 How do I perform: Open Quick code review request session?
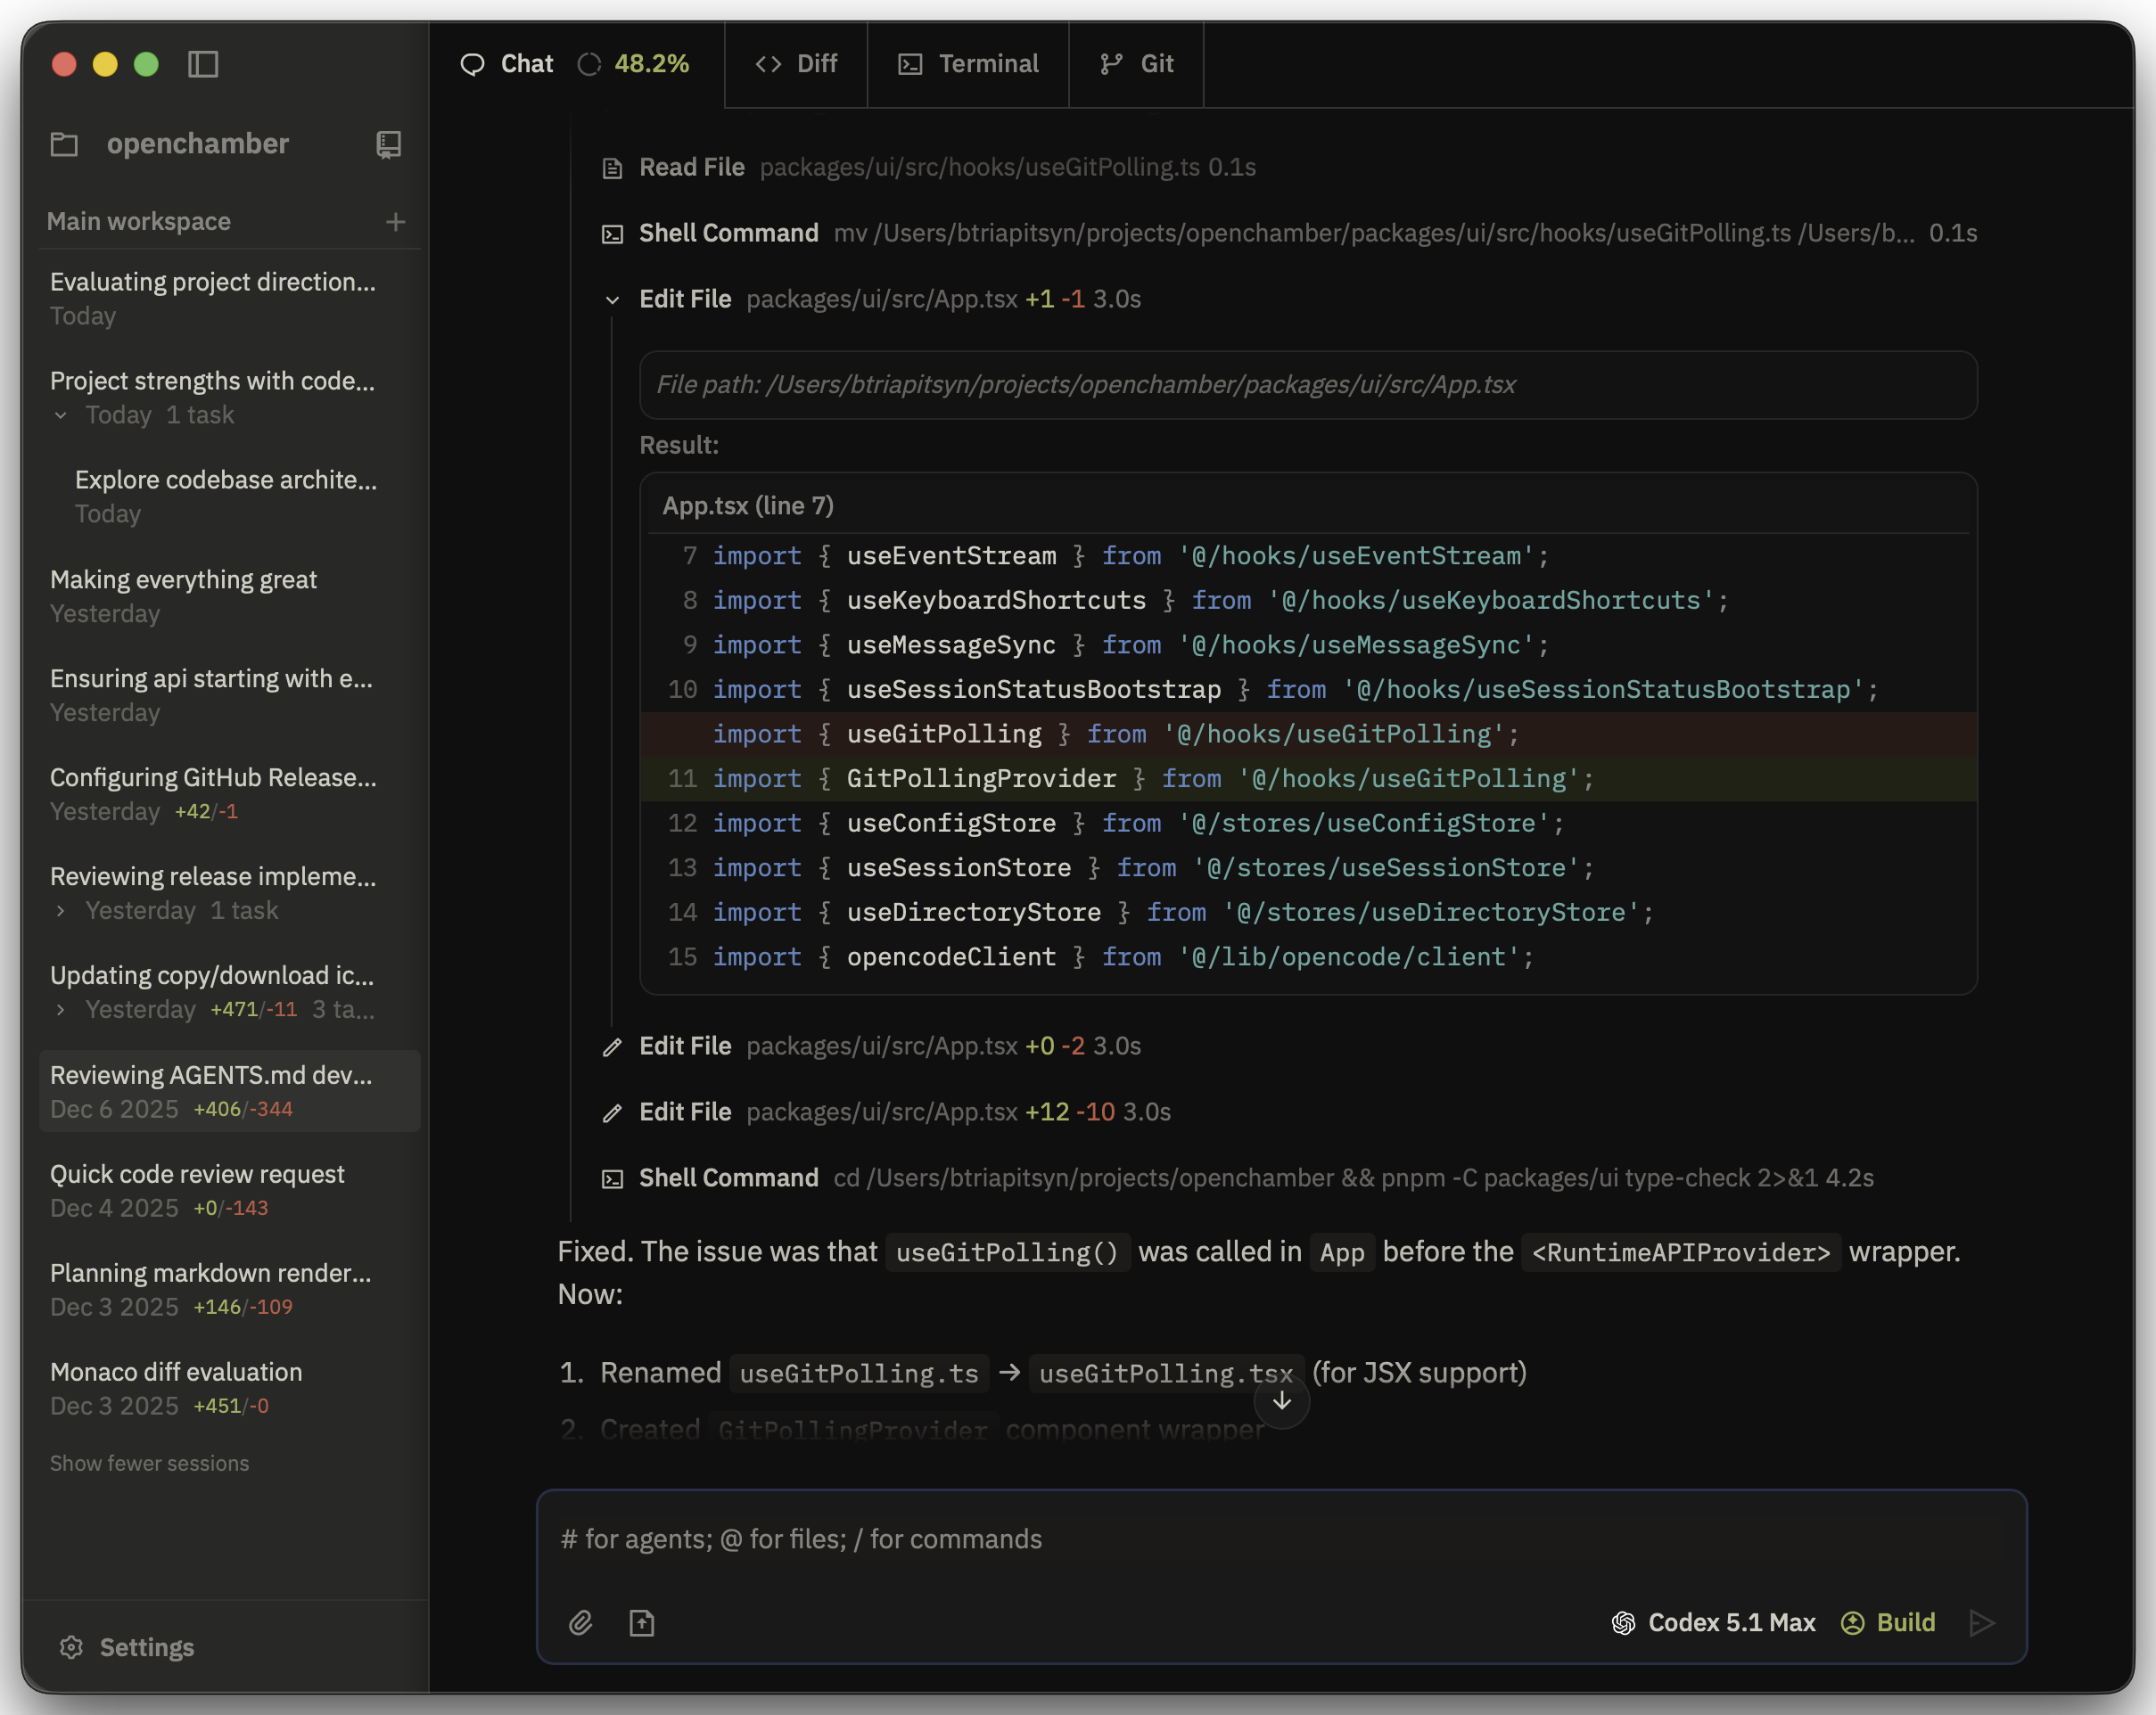click(x=229, y=1189)
